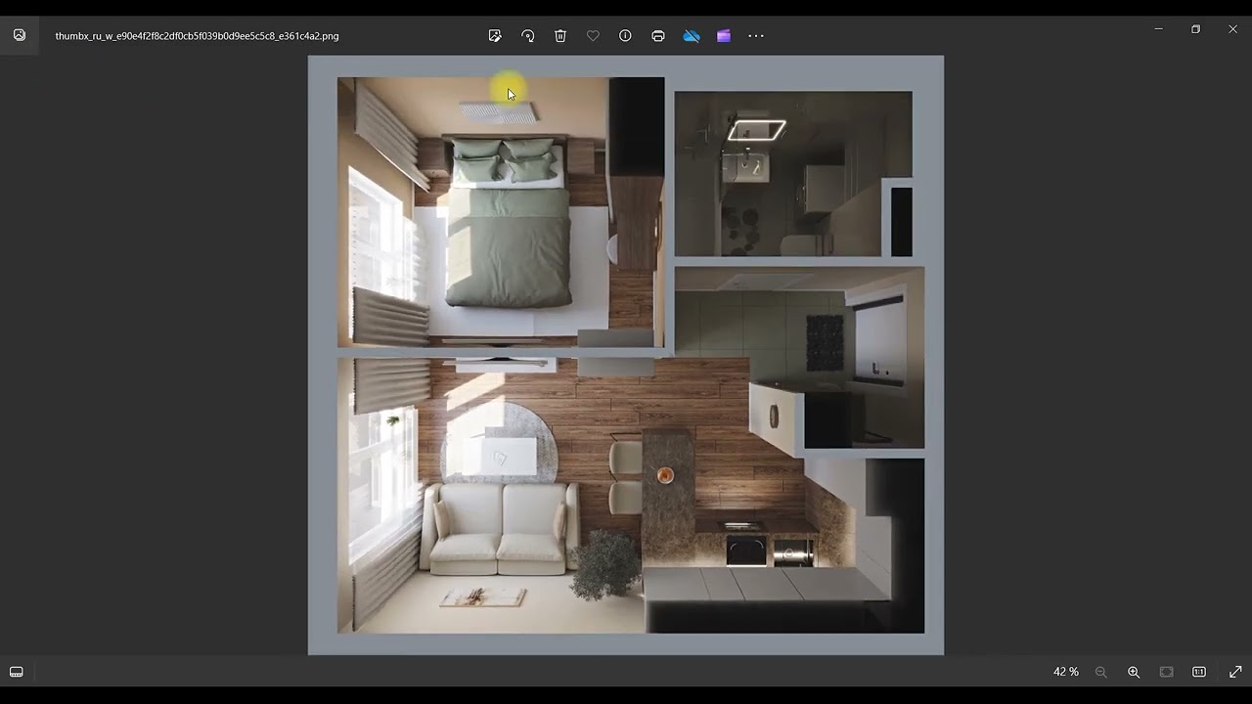
Task: Open the three-dot See more menu
Action: coord(756,36)
